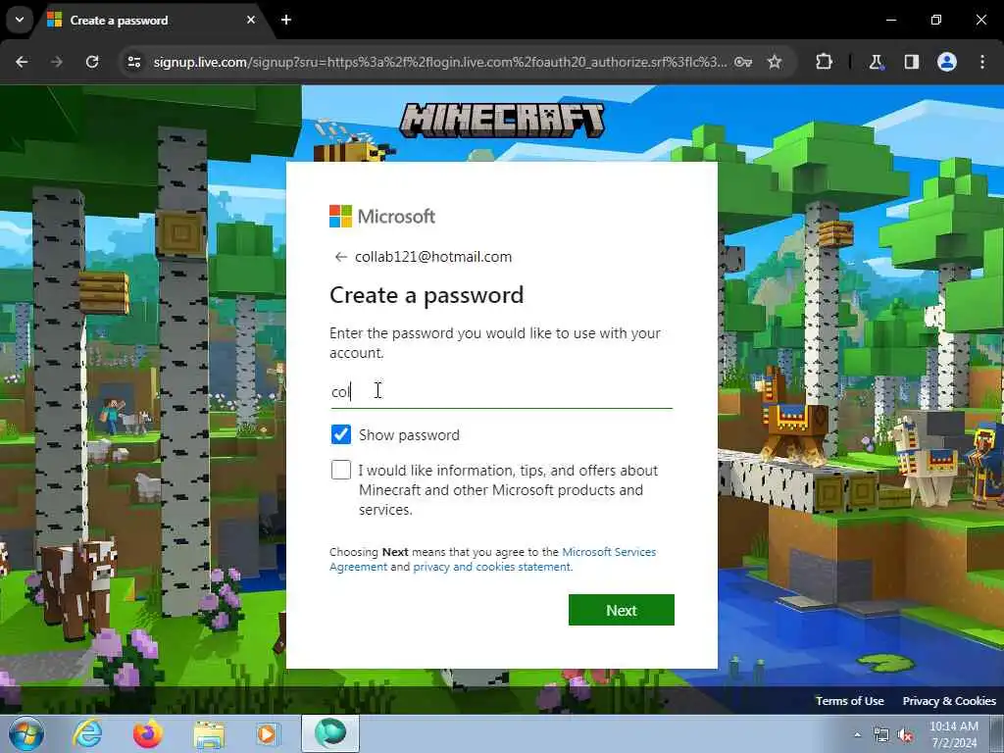Click the network tray icon
The height and width of the screenshot is (753, 1004).
point(881,735)
